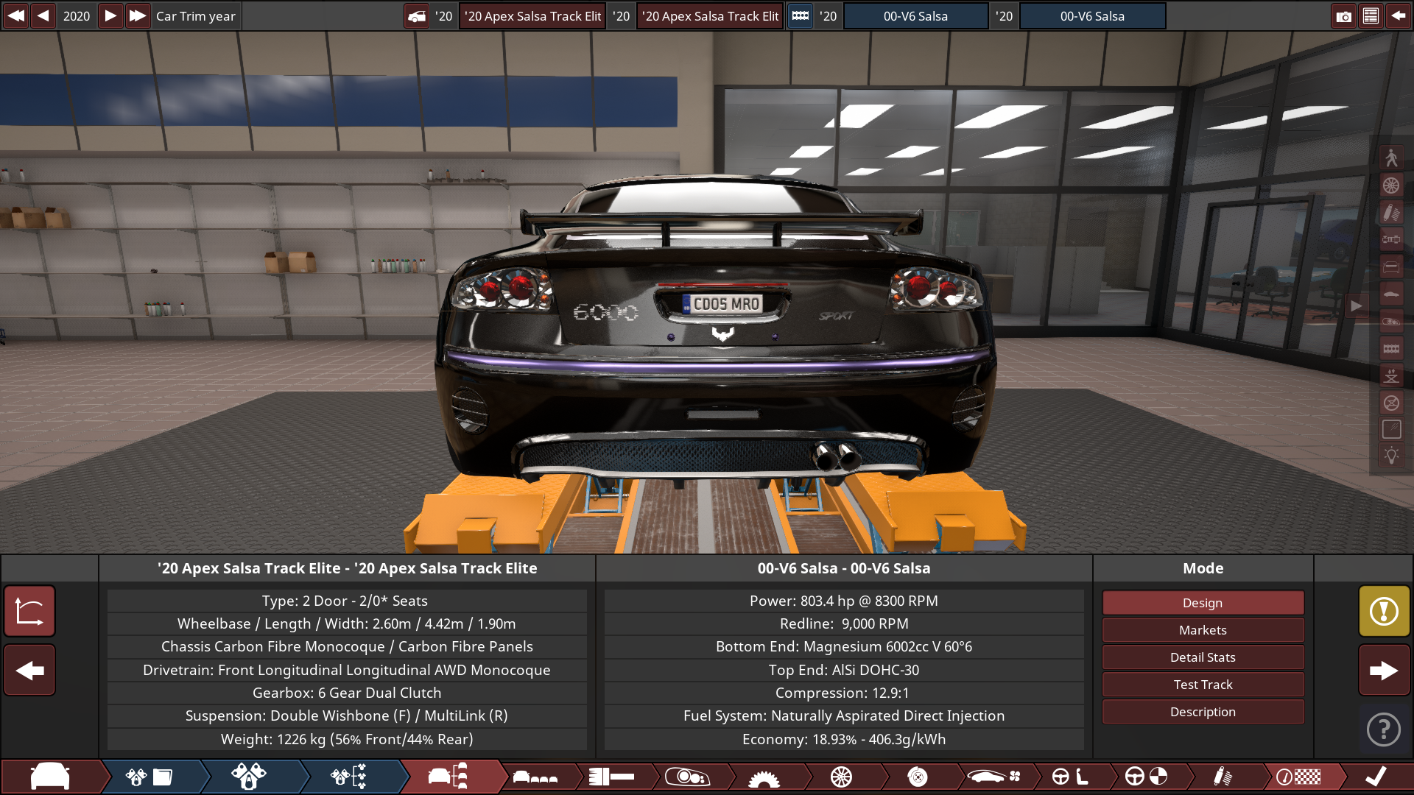Switch to Markets mode
The image size is (1414, 795).
(1203, 630)
